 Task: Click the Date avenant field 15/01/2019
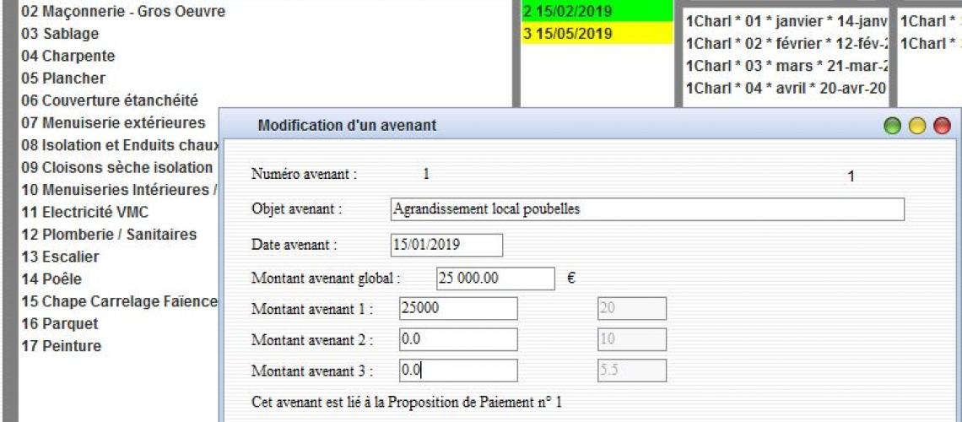[446, 245]
